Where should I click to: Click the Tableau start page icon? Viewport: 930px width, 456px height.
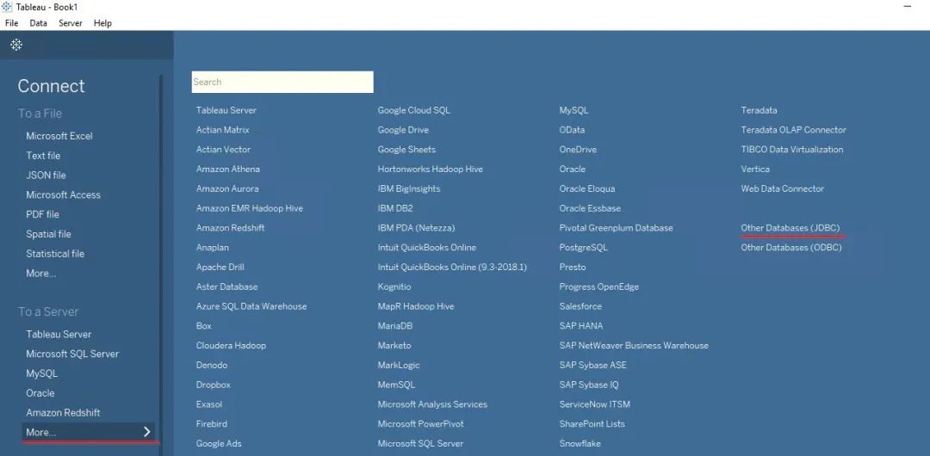16,45
